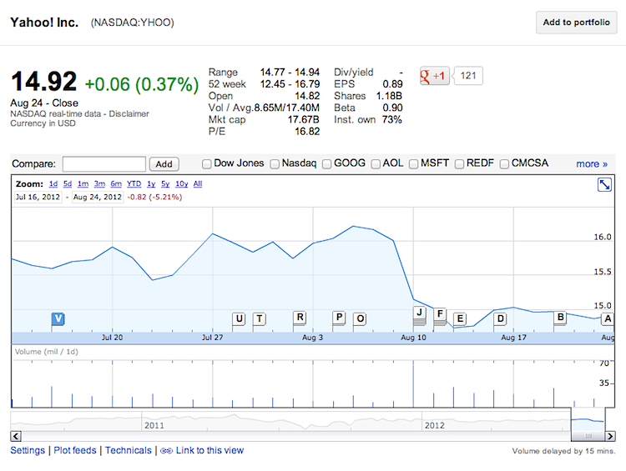Image resolution: width=626 pixels, height=471 pixels.
Task: Enable the Dow Jones comparison checkbox
Action: click(x=206, y=164)
